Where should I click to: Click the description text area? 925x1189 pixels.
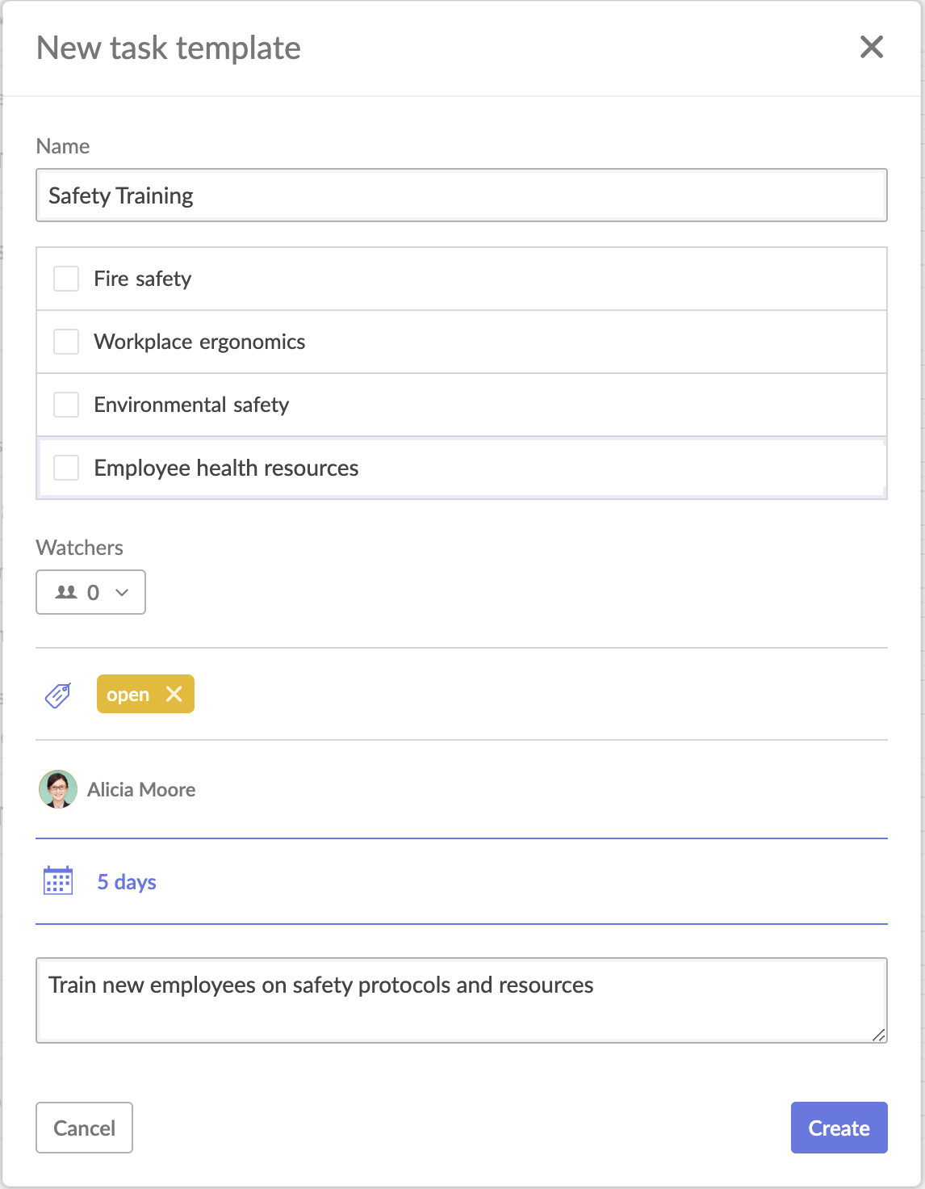pos(462,1000)
